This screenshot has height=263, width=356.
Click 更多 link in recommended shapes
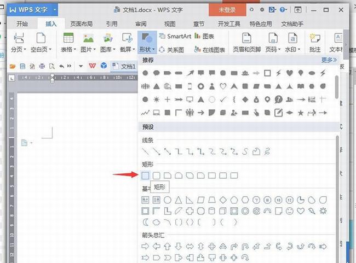coord(329,60)
